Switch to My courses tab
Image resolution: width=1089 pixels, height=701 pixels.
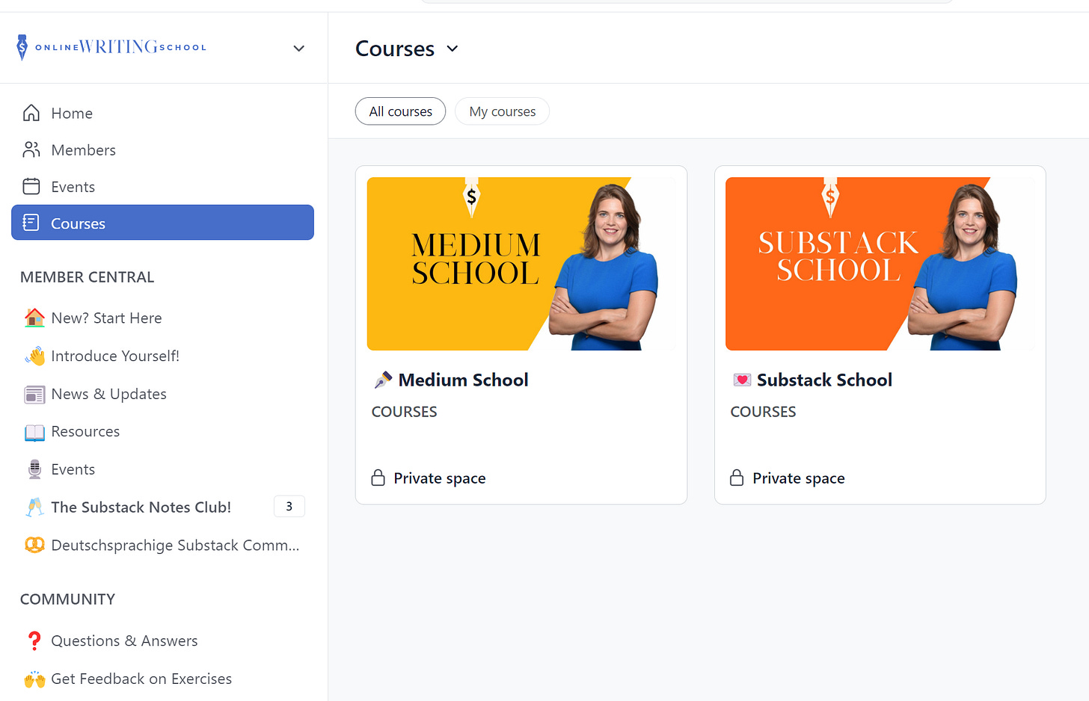click(x=502, y=111)
